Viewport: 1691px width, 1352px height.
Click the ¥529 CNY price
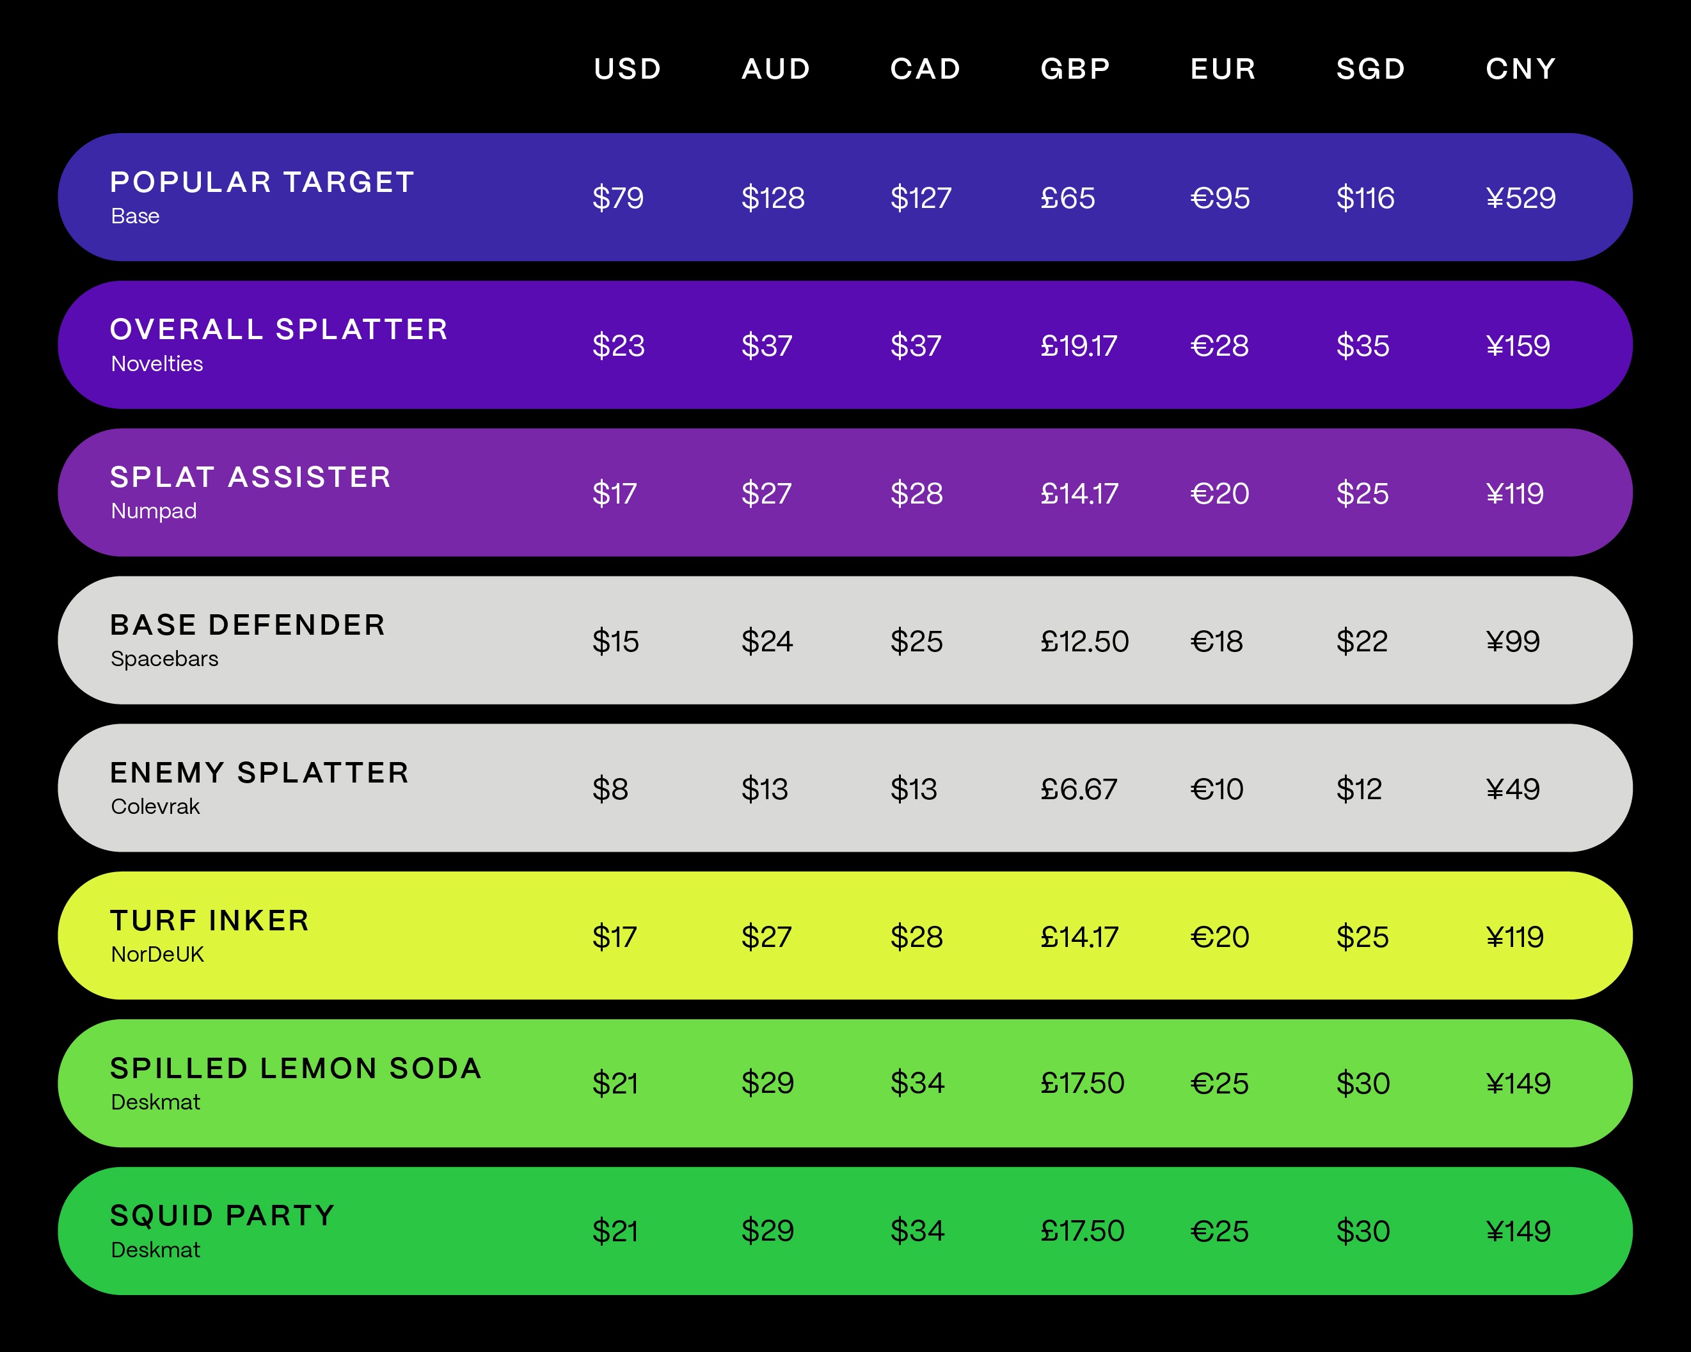(x=1520, y=198)
